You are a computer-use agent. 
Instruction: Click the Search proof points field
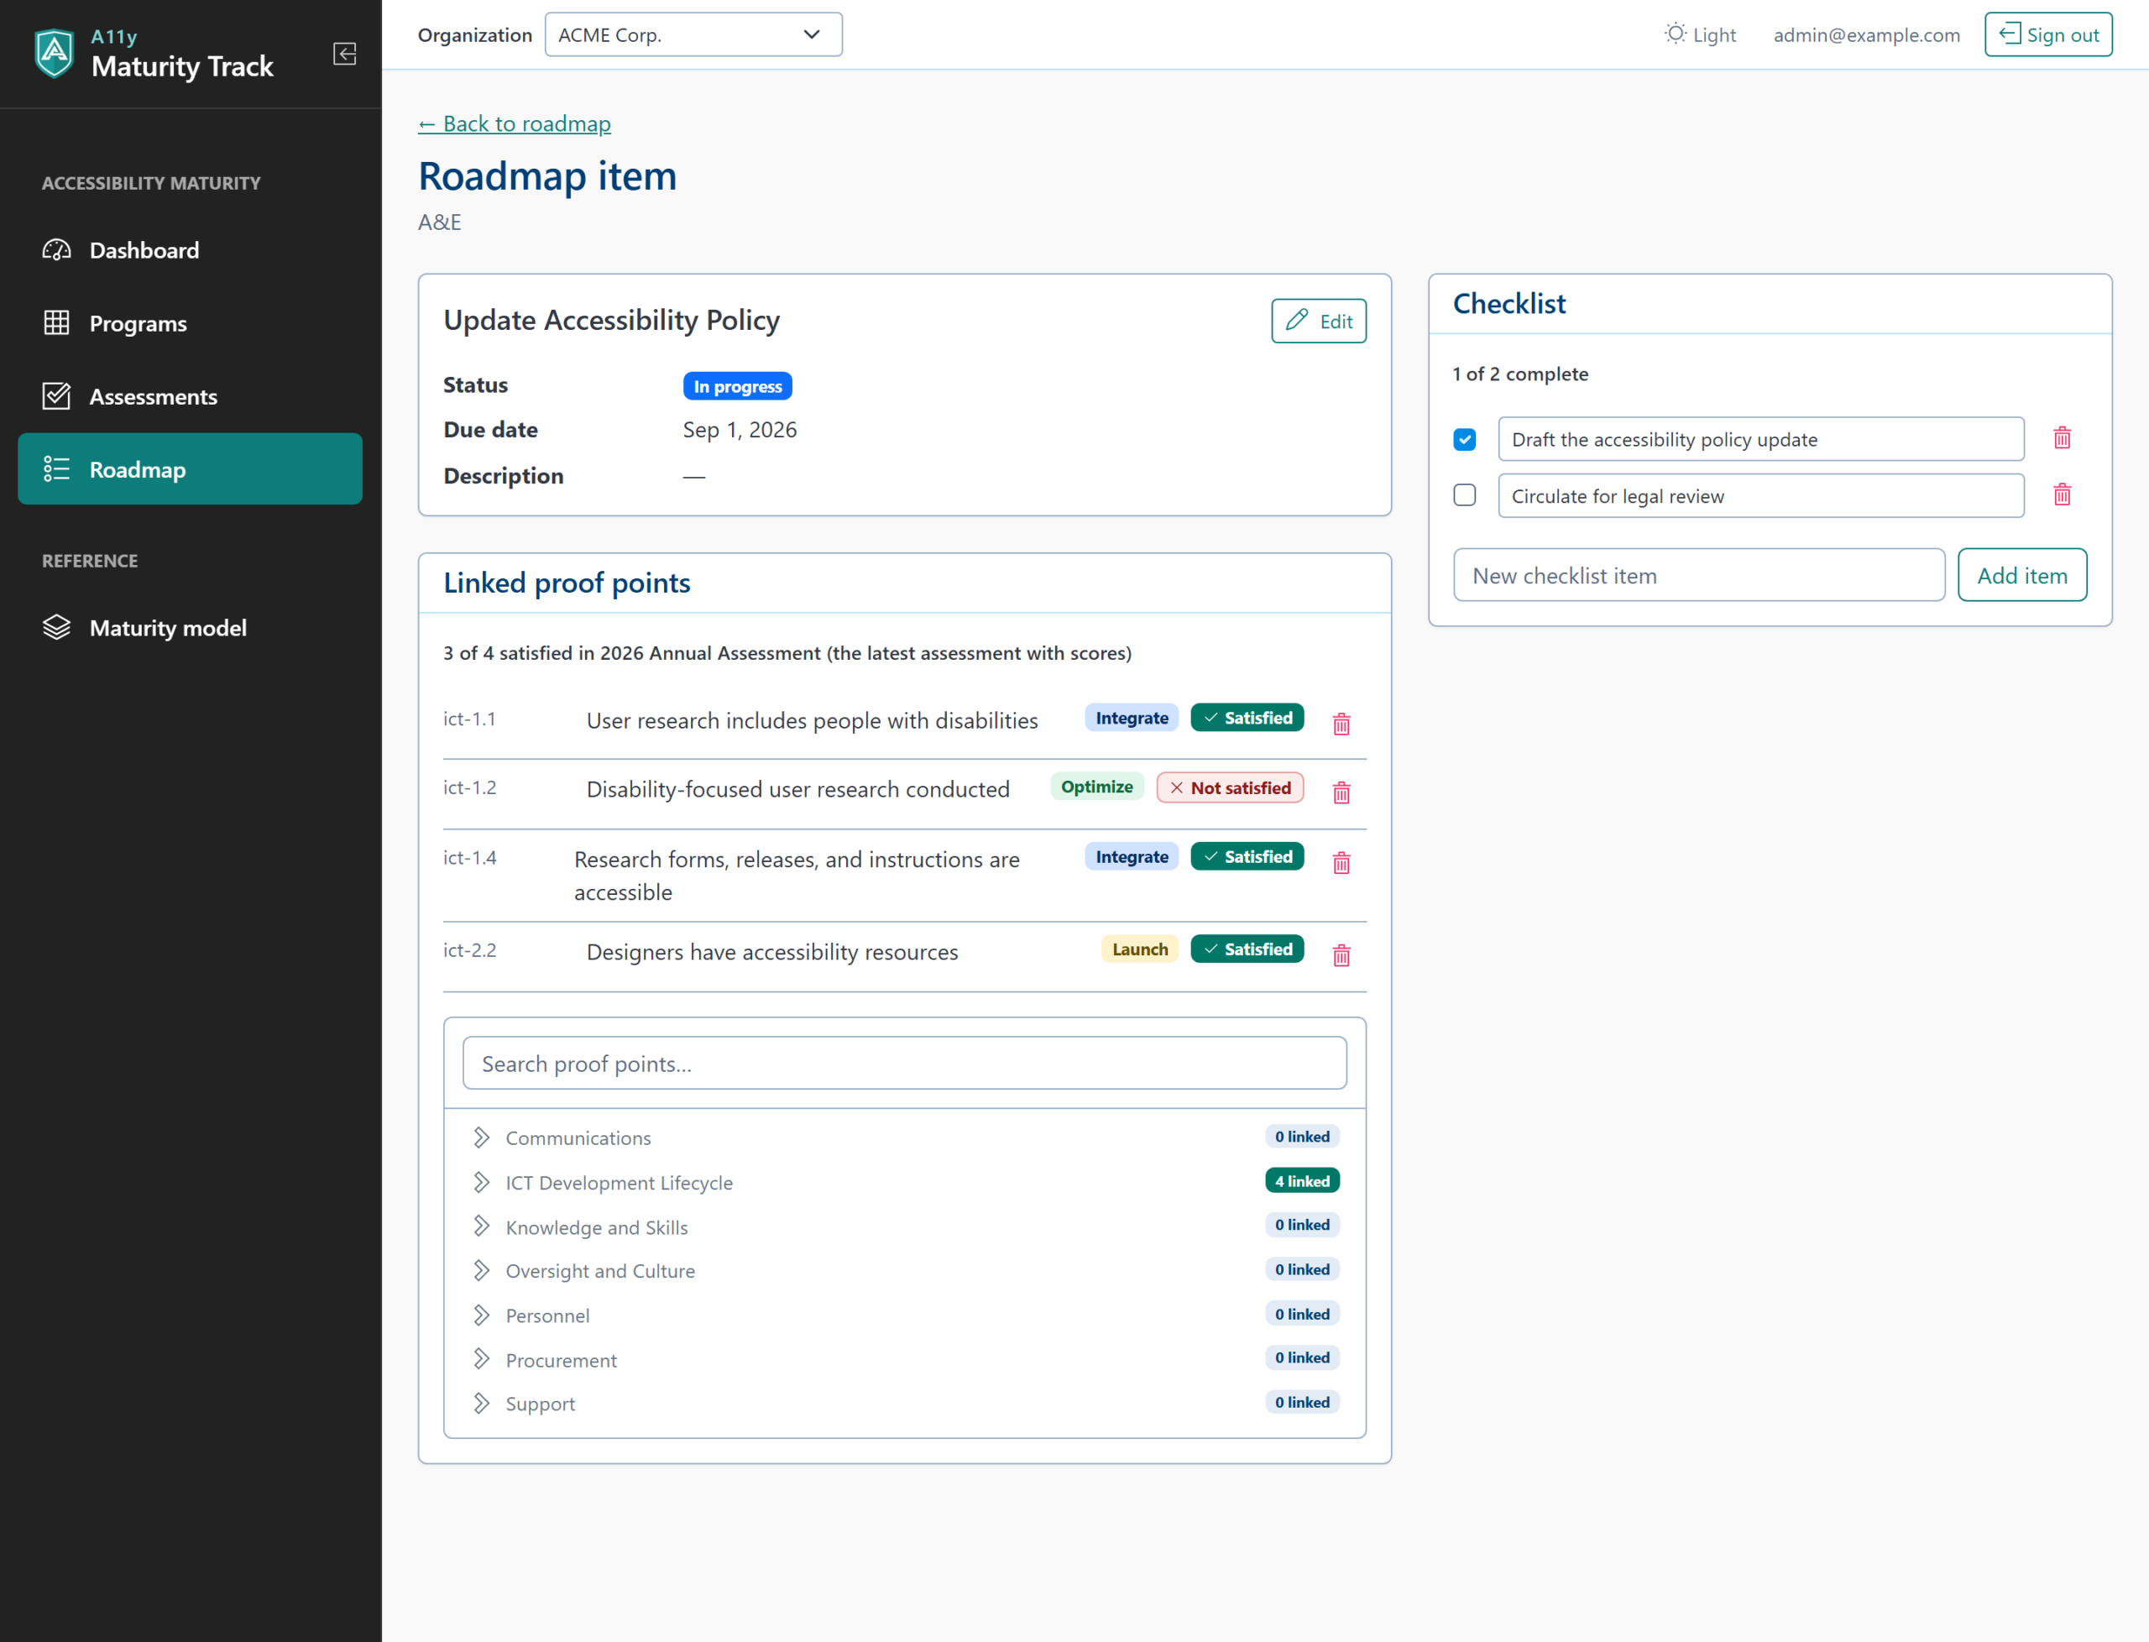click(x=904, y=1063)
